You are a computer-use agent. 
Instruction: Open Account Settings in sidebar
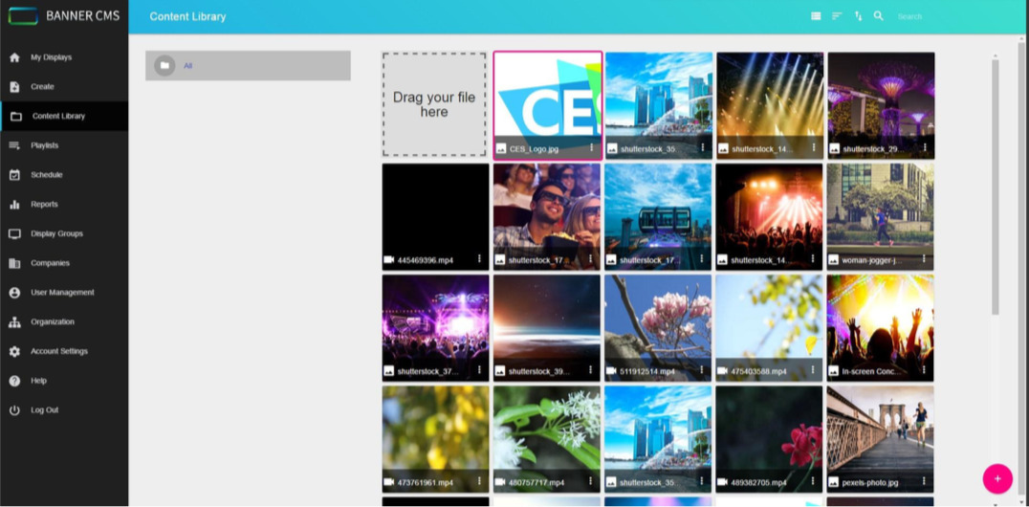point(64,351)
